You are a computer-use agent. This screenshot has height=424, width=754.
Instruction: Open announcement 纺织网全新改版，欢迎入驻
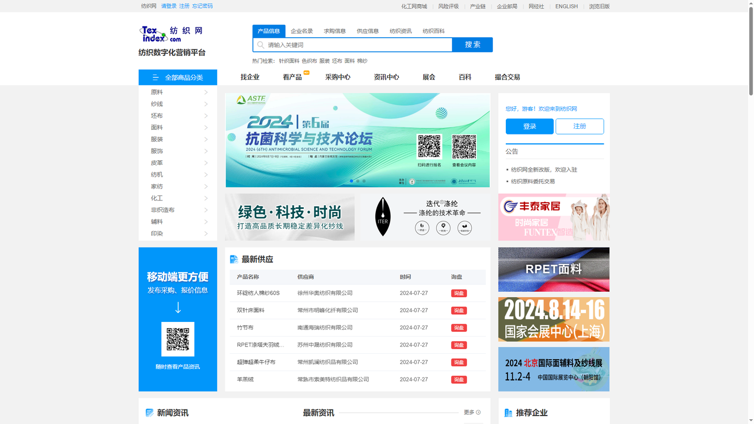544,170
